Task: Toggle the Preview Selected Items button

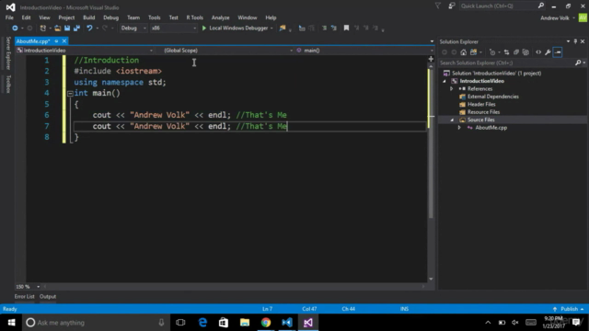Action: [558, 52]
